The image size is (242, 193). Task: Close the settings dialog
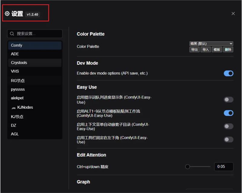[233, 14]
